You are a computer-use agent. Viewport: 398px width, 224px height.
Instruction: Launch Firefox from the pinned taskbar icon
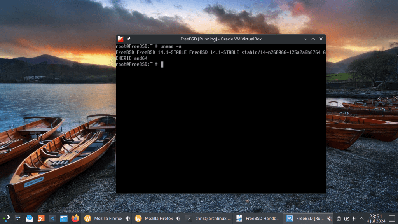coord(75,218)
